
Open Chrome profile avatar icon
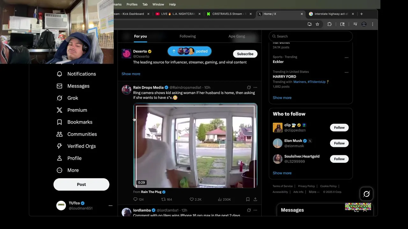[364, 24]
